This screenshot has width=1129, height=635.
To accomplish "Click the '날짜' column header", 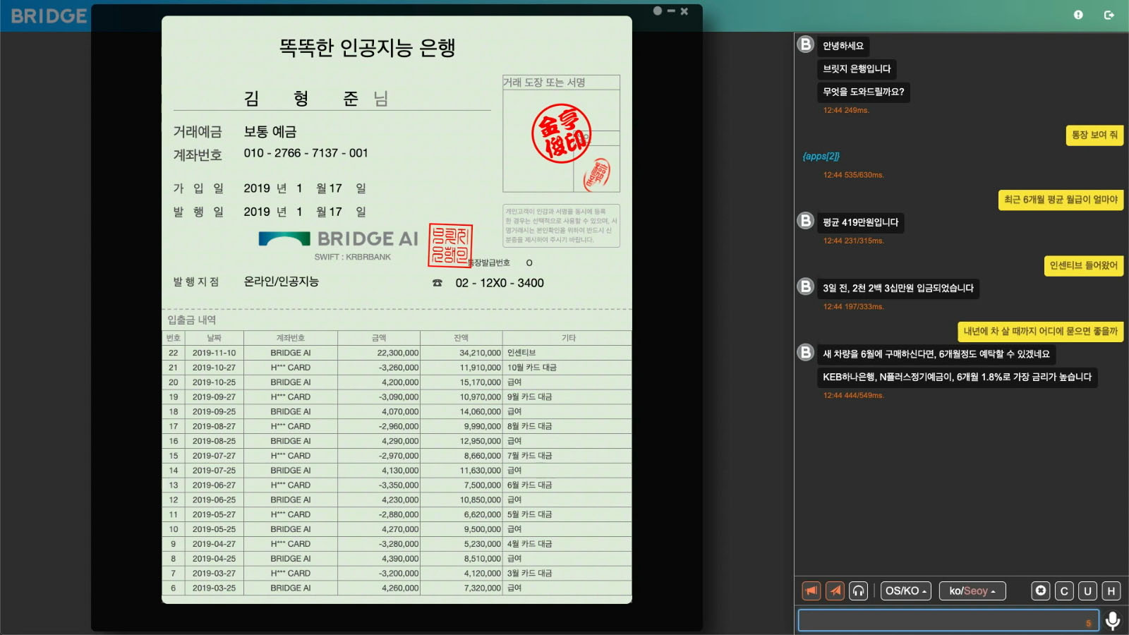I will pyautogui.click(x=215, y=338).
